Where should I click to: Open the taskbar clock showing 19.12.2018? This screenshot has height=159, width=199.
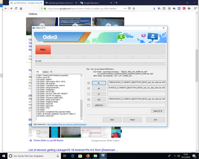[x=186, y=156]
